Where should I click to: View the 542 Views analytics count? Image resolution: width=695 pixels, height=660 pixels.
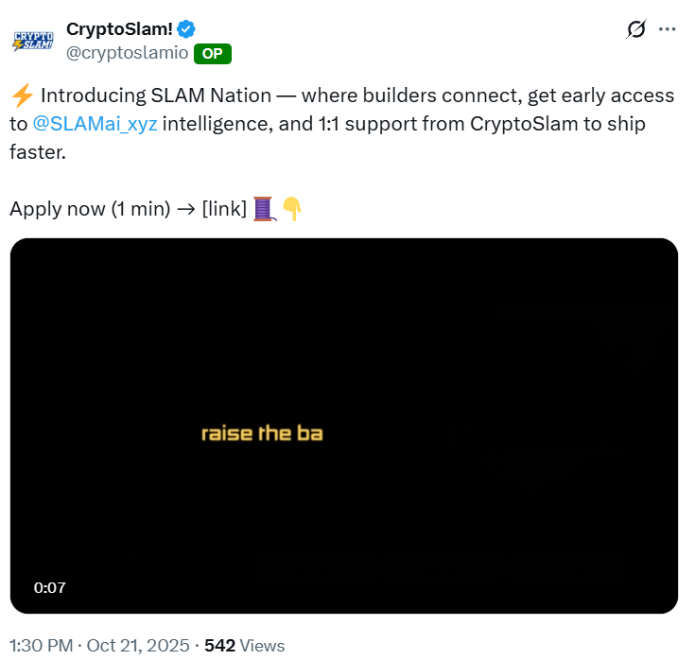[244, 646]
